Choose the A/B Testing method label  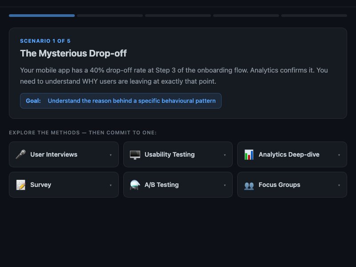[x=162, y=185]
